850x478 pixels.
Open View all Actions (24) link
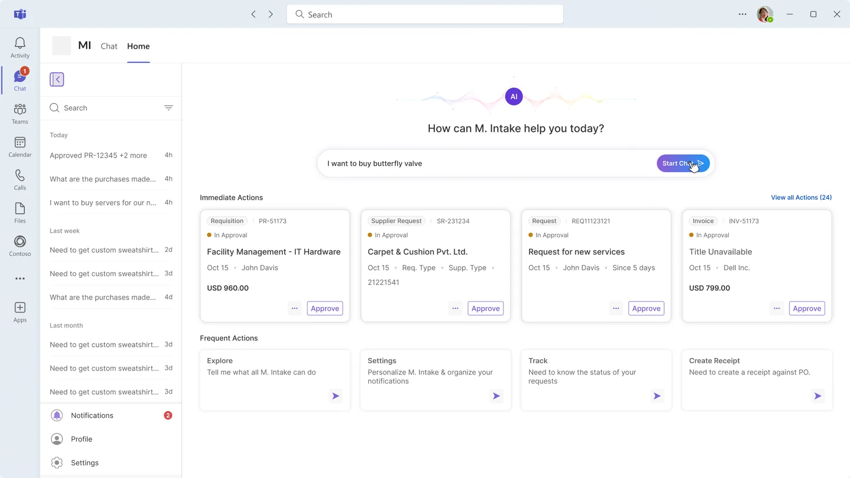(x=801, y=198)
